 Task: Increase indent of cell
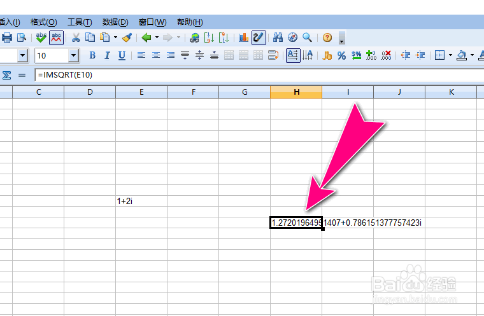[420, 55]
